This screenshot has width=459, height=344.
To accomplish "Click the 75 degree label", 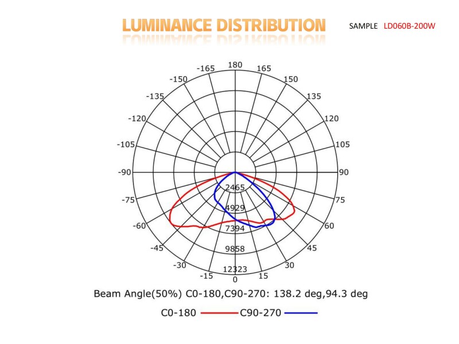I will tap(340, 200).
